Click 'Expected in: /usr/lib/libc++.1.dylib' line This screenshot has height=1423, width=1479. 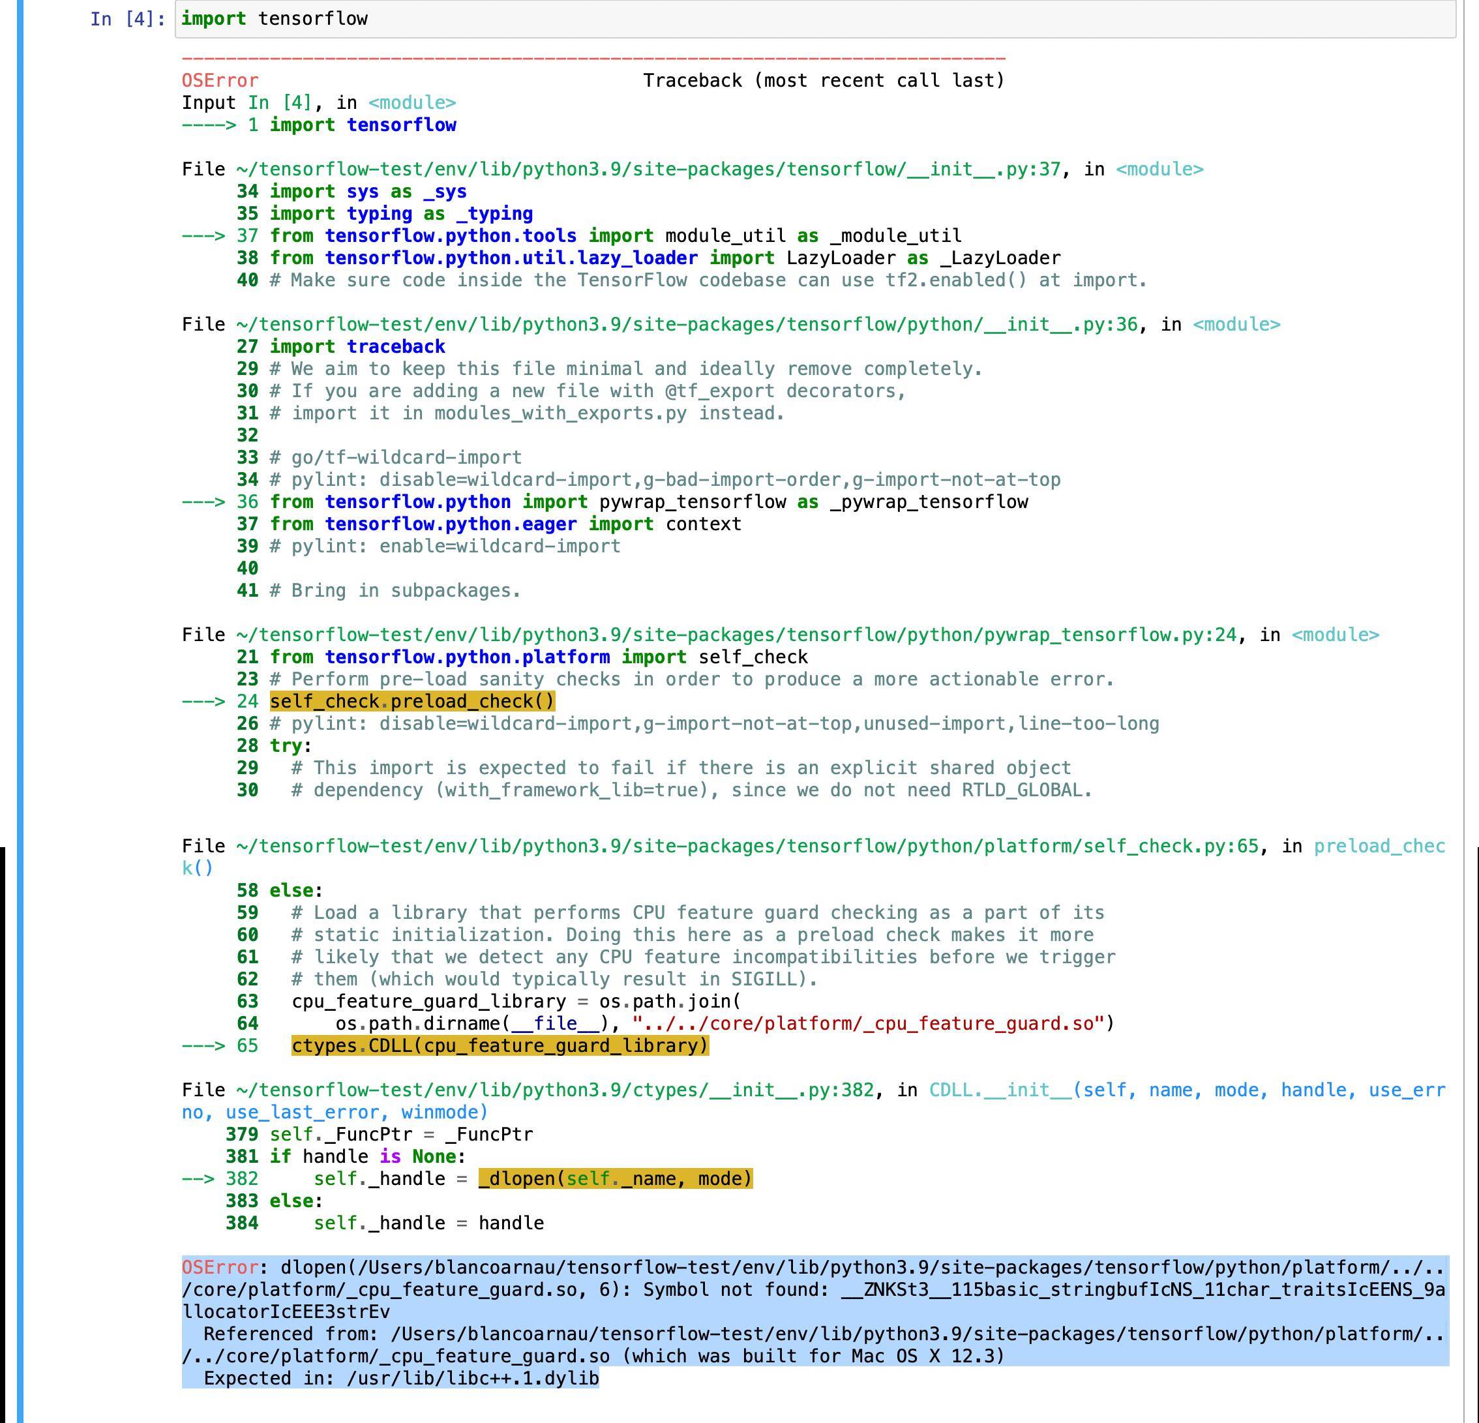400,1379
